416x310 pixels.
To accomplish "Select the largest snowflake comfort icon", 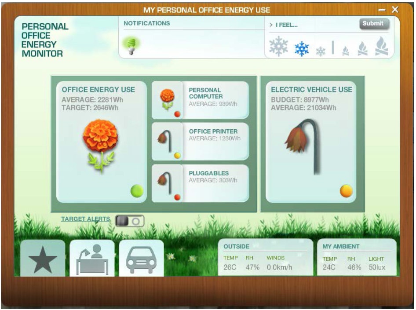I will click(279, 46).
